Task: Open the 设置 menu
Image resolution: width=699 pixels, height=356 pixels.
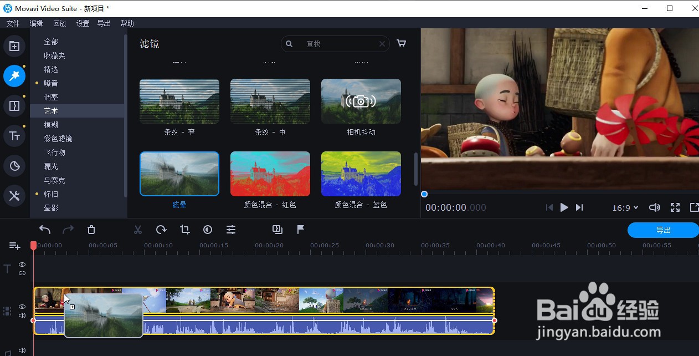Action: pyautogui.click(x=83, y=23)
